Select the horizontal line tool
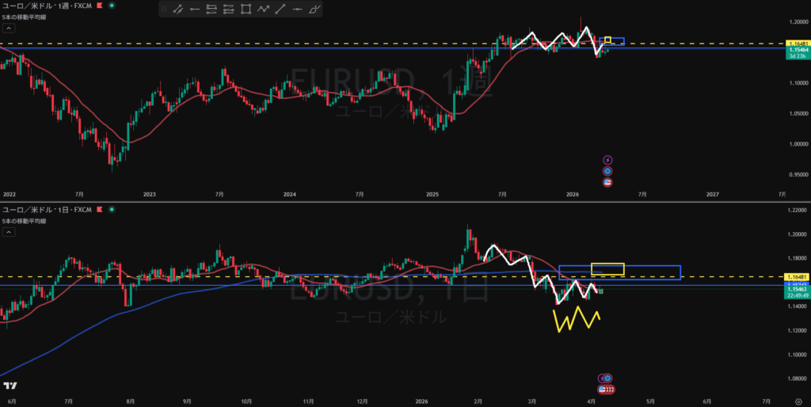This screenshot has width=811, height=407. 298,10
